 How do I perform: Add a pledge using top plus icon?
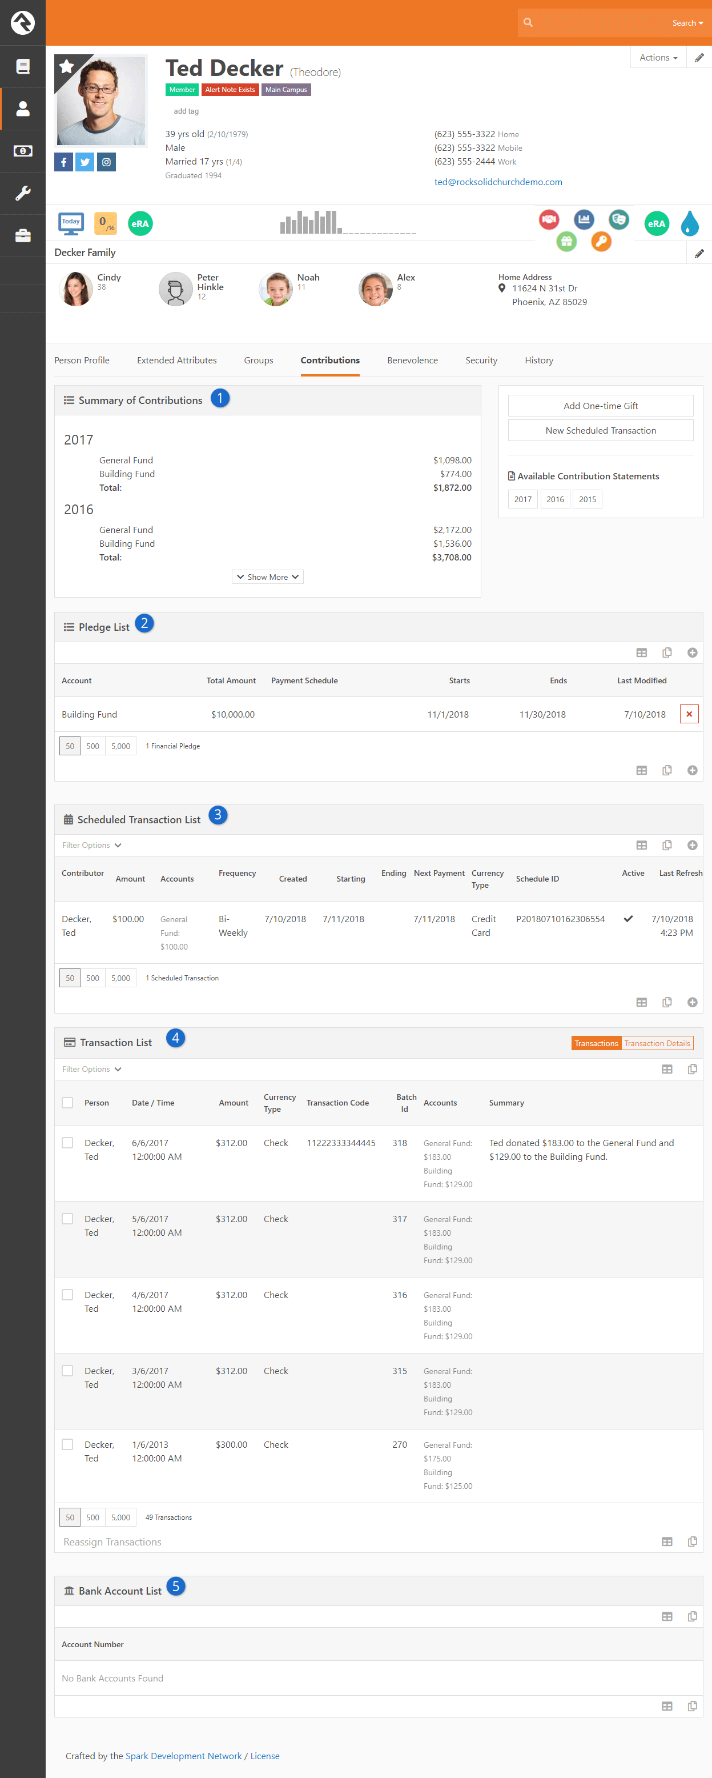tap(692, 652)
